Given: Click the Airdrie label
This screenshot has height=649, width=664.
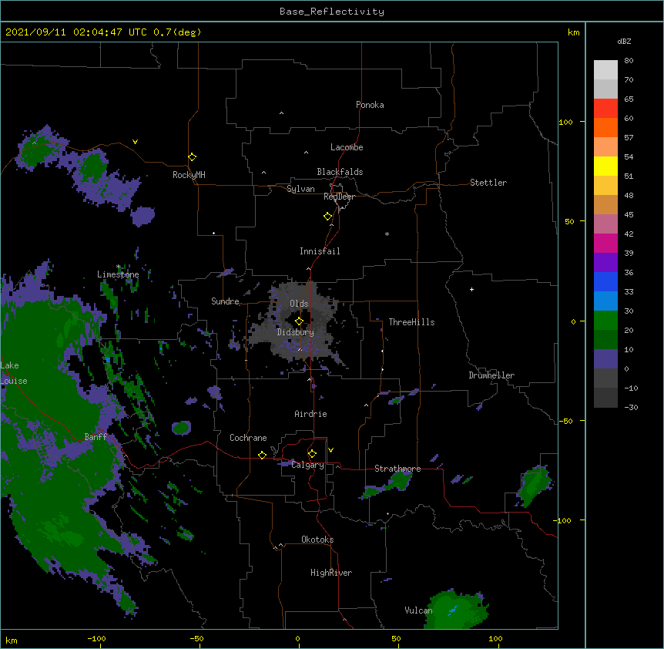Looking at the screenshot, I should (x=310, y=414).
